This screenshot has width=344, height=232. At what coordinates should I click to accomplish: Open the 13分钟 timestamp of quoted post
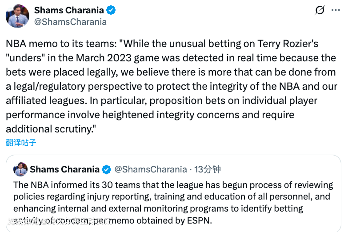click(x=208, y=169)
